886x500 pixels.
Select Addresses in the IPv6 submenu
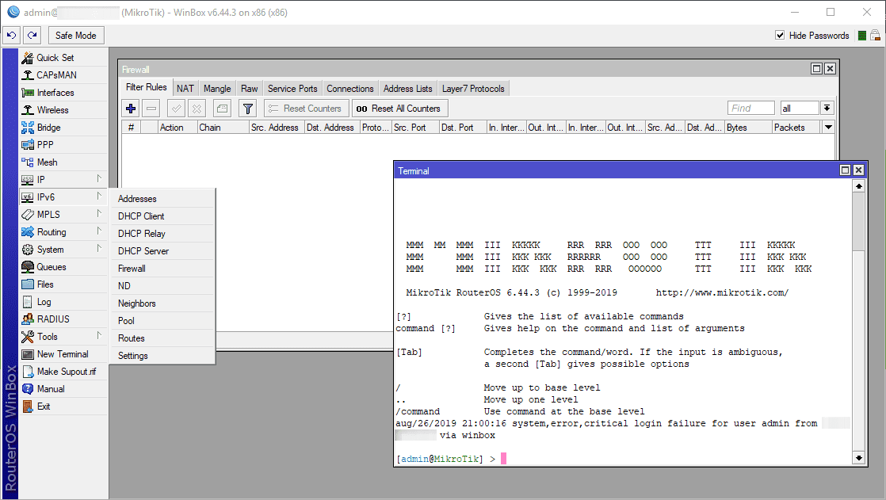(162, 199)
